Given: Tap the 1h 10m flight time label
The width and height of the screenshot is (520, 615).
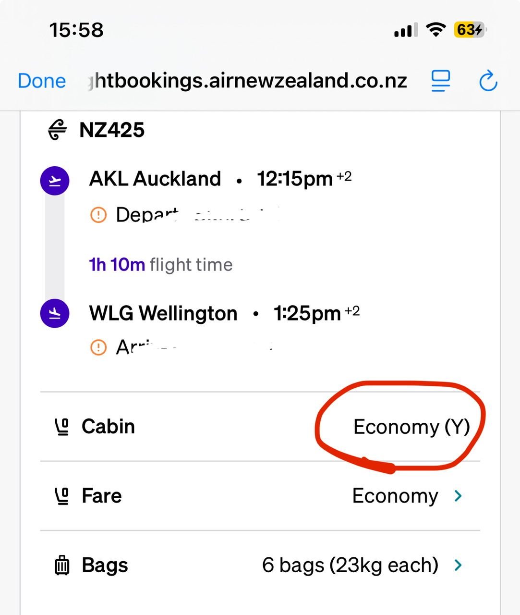Looking at the screenshot, I should 161,265.
